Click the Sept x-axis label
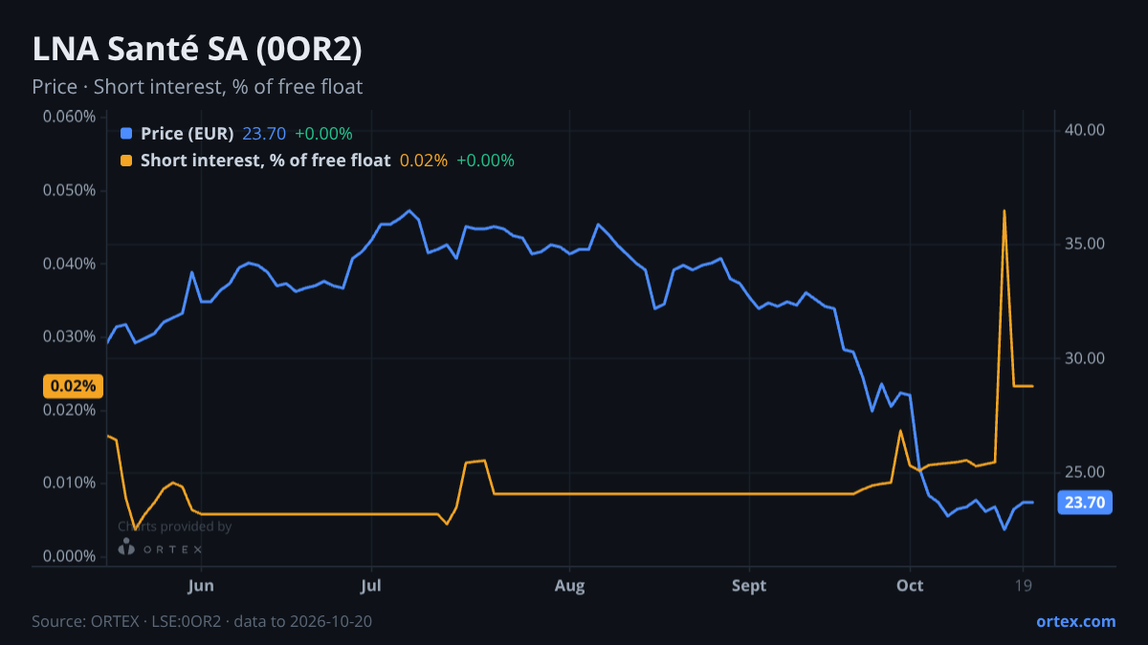This screenshot has width=1148, height=645. [749, 586]
